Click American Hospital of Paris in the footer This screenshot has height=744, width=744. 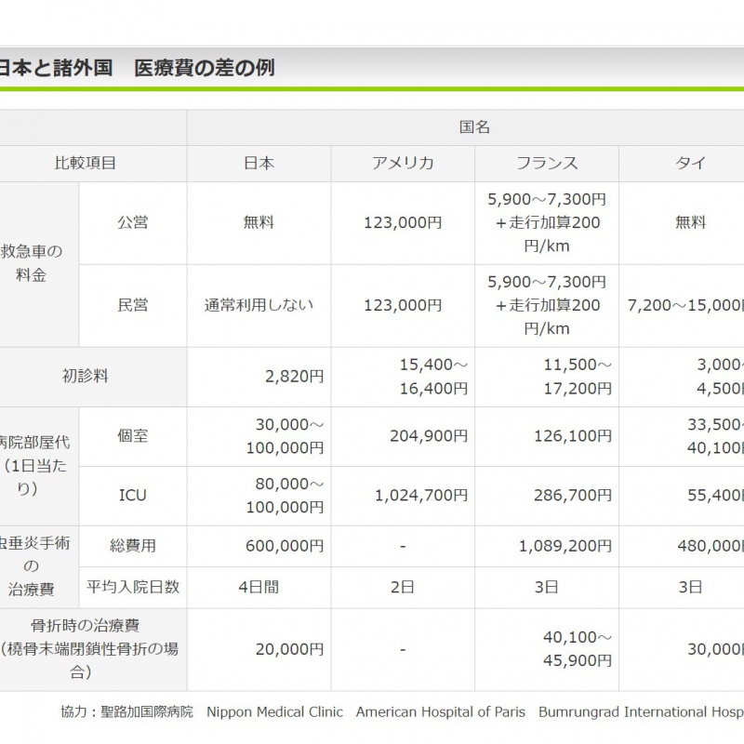coord(440,712)
